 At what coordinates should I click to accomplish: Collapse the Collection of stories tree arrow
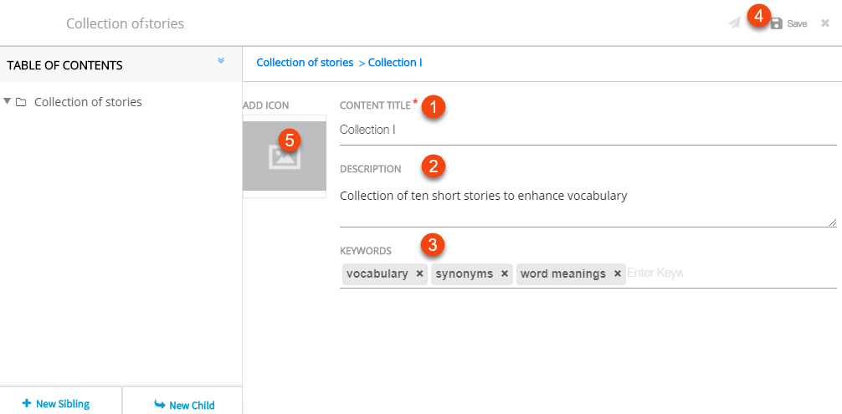tap(8, 102)
